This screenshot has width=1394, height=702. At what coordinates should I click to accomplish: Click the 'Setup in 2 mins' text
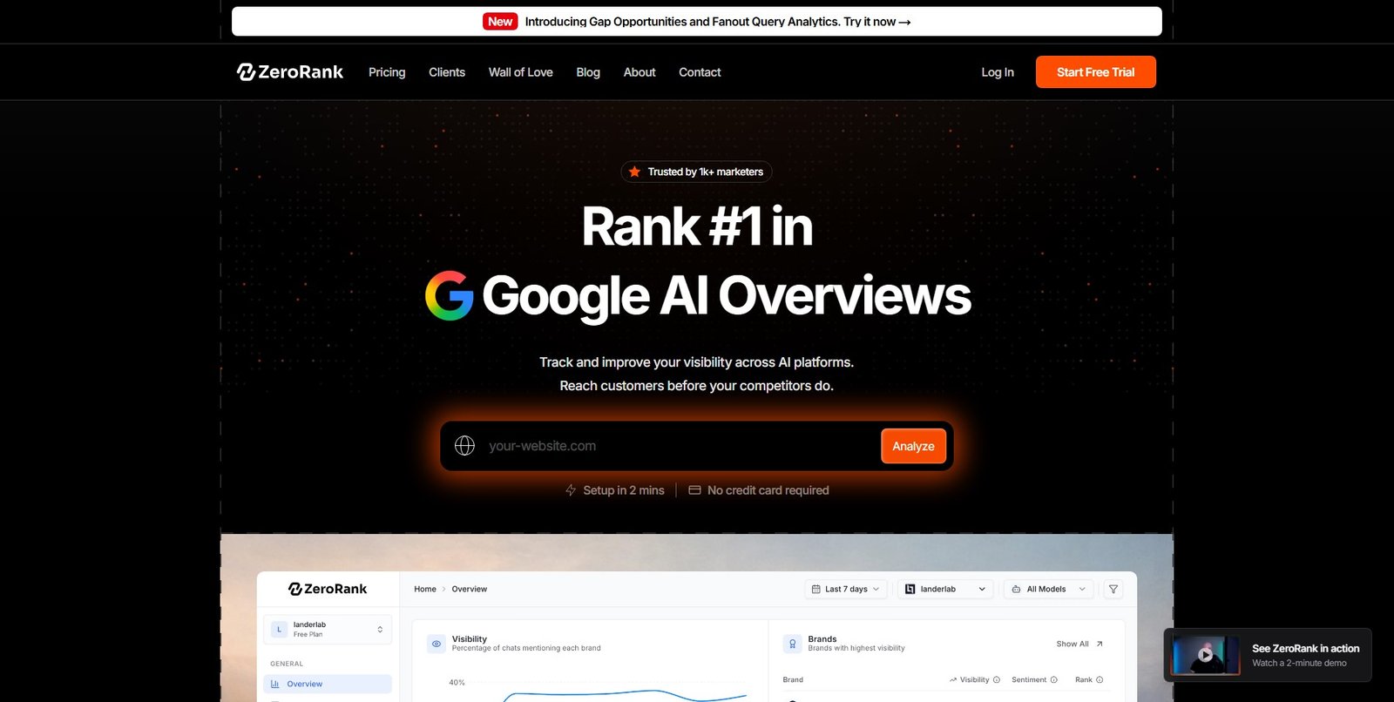click(x=624, y=490)
